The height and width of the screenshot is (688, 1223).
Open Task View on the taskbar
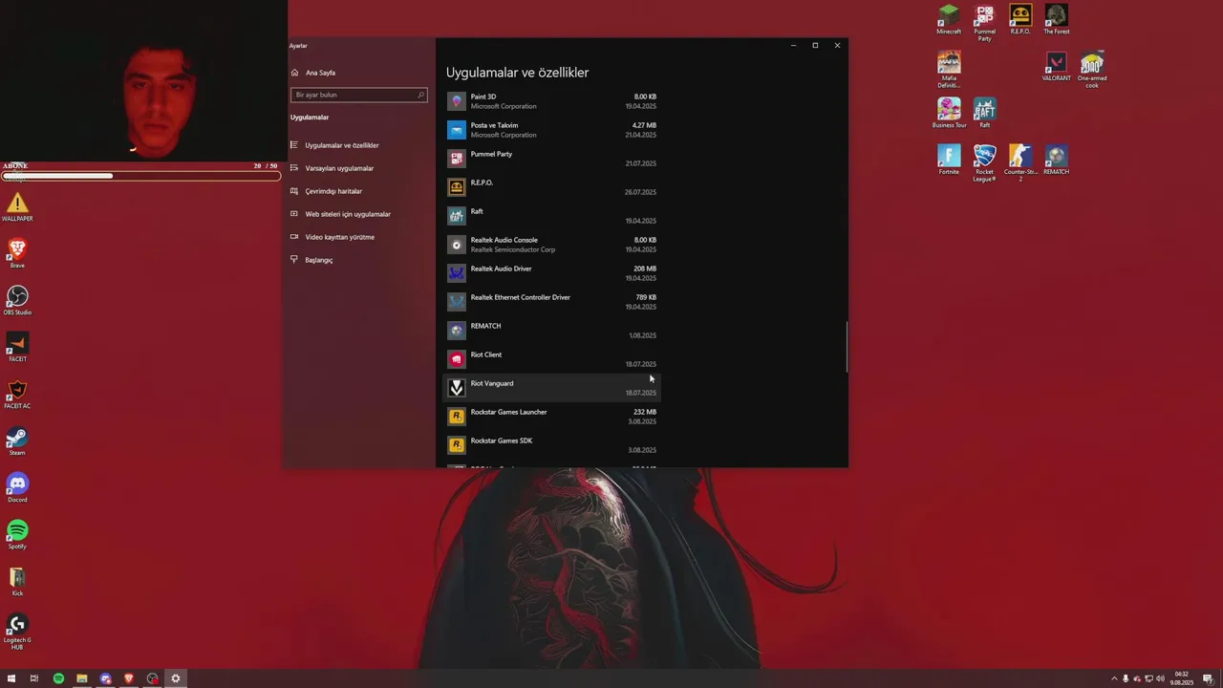(x=34, y=678)
